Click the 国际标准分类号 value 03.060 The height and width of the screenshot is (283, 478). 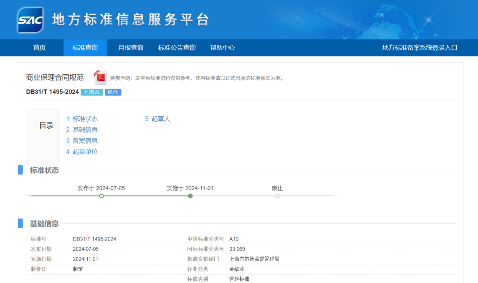pos(237,249)
